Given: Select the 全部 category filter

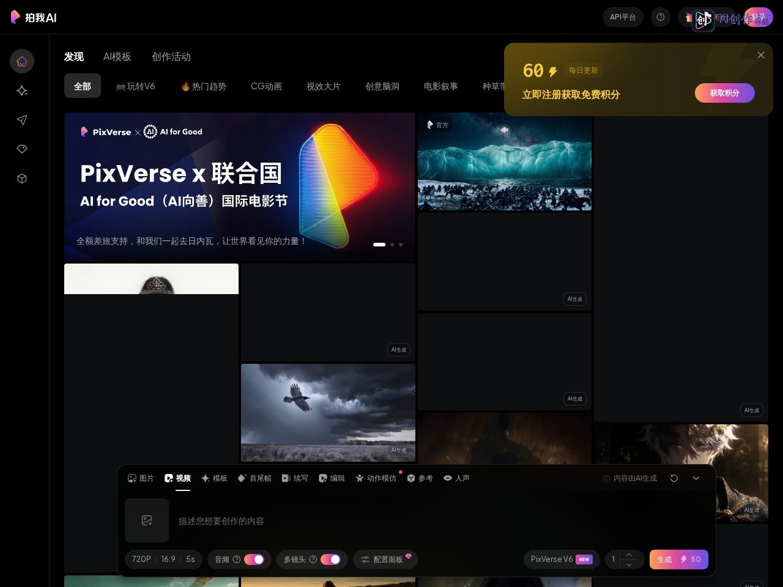Looking at the screenshot, I should coord(83,86).
